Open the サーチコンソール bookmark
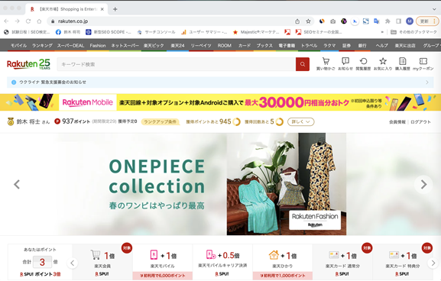The width and height of the screenshot is (441, 281). pyautogui.click(x=156, y=32)
